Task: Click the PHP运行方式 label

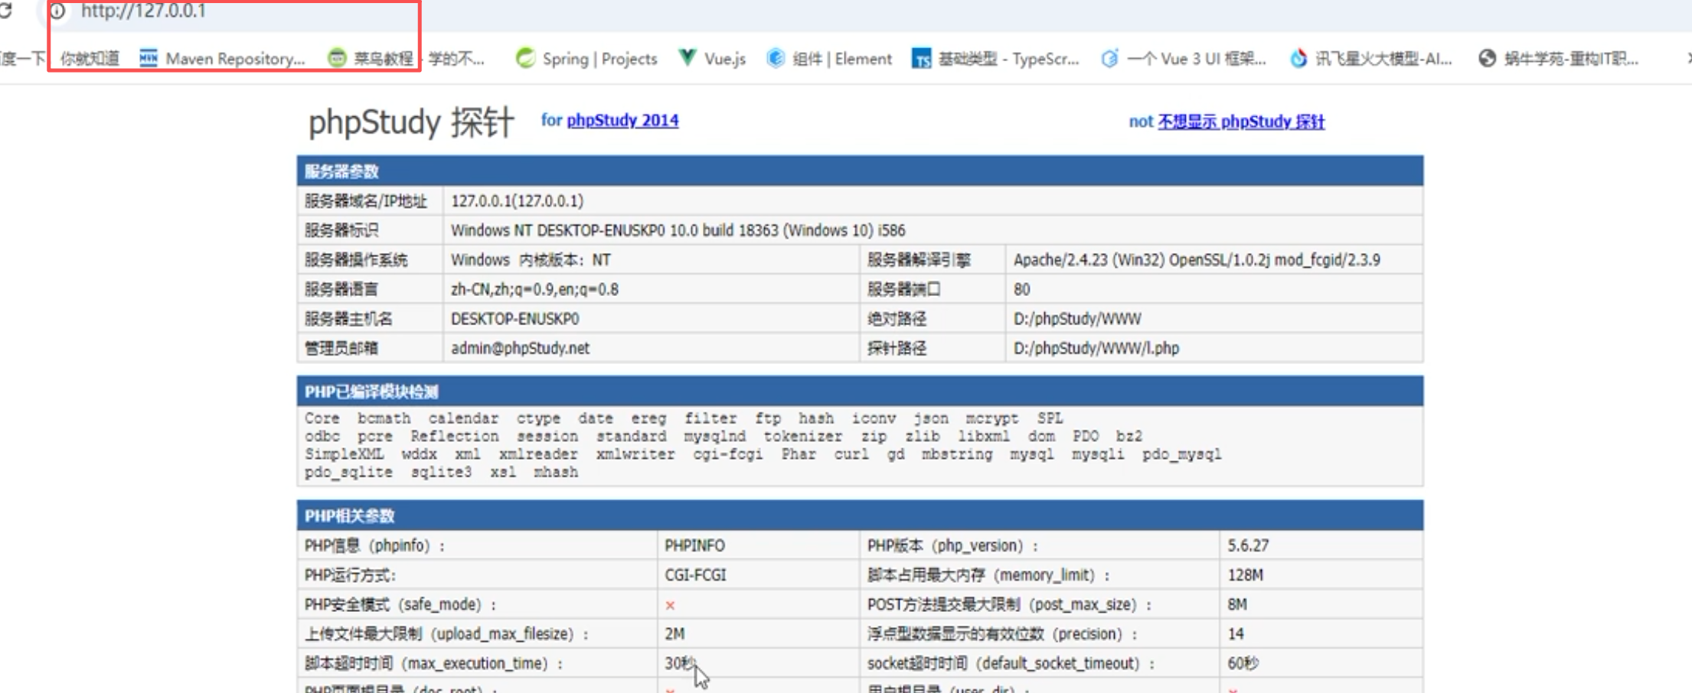Action: 350,575
